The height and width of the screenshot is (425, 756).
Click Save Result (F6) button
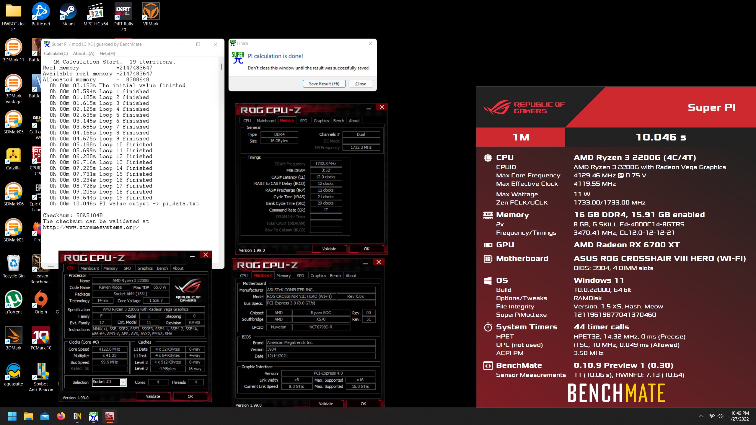tap(324, 84)
